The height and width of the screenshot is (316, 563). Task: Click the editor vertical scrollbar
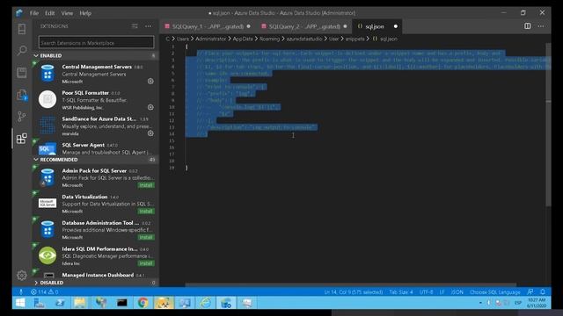click(x=548, y=125)
